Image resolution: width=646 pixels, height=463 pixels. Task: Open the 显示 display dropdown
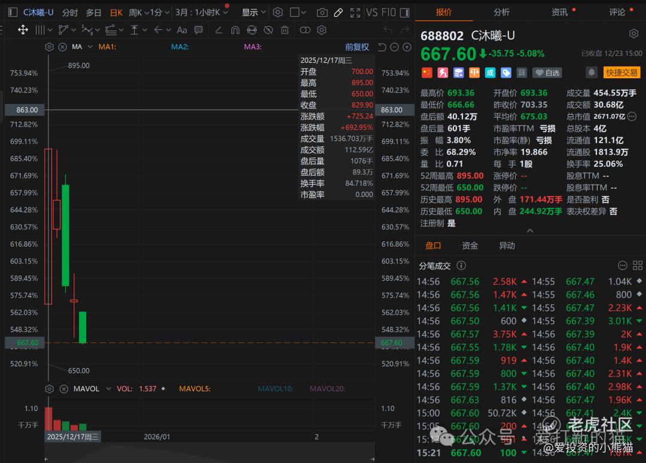click(254, 13)
